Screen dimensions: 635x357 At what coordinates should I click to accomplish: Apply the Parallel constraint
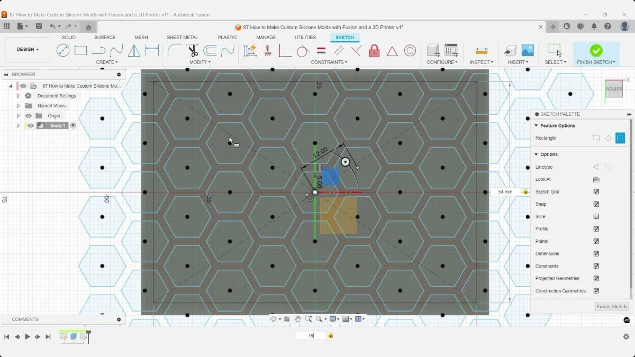(339, 50)
